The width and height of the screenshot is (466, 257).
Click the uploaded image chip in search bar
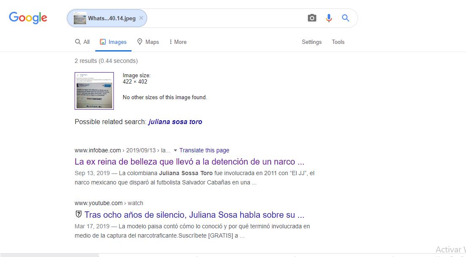[105, 18]
